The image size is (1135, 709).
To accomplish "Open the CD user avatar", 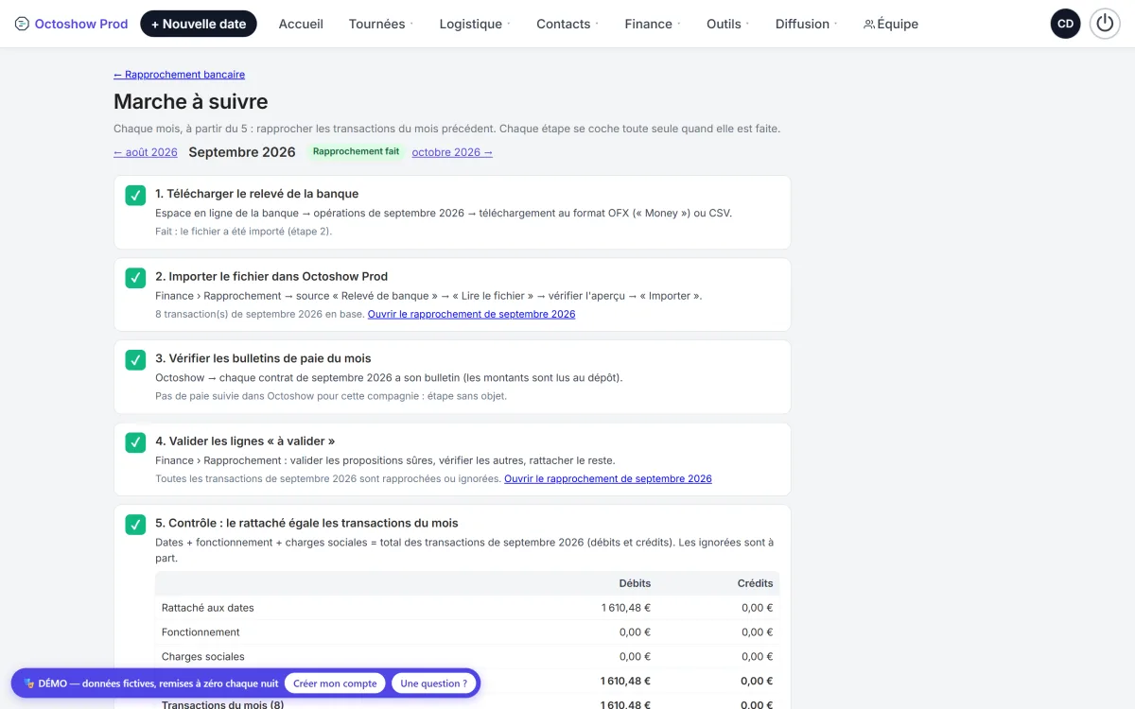I will tap(1066, 24).
